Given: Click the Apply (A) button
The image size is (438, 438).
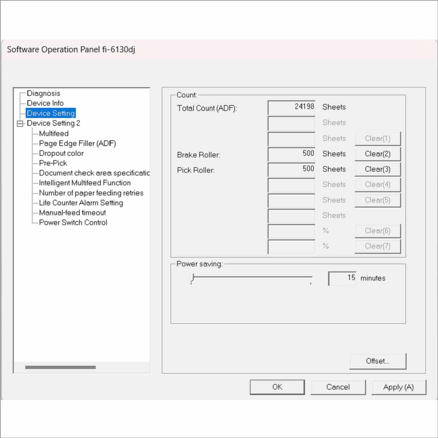Looking at the screenshot, I should click(x=399, y=387).
